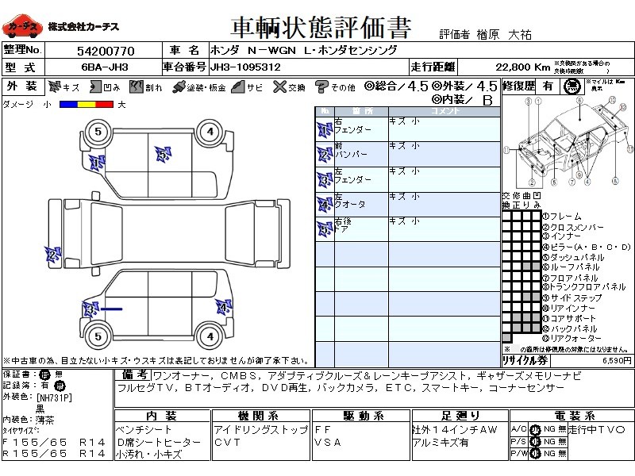Screen dimensions: 635x476
Task: Click damage marker 4 on left quarter diagram
Action: [224, 307]
